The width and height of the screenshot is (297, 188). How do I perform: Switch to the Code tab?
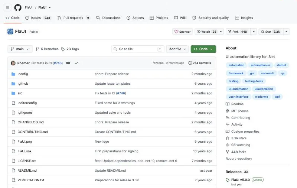[13, 18]
